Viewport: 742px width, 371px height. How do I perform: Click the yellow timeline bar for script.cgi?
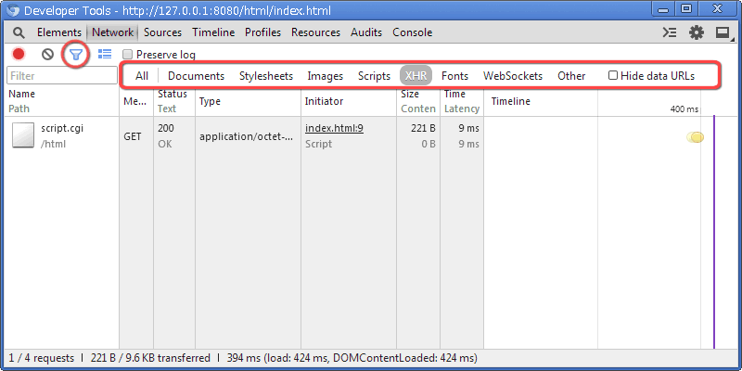coord(695,137)
